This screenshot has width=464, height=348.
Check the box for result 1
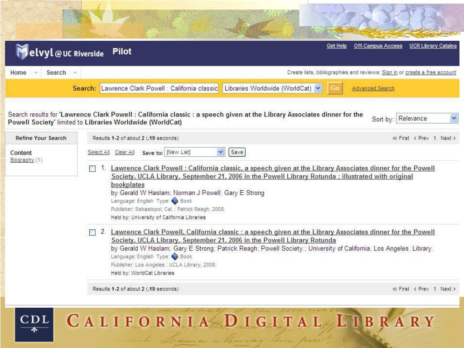92,169
